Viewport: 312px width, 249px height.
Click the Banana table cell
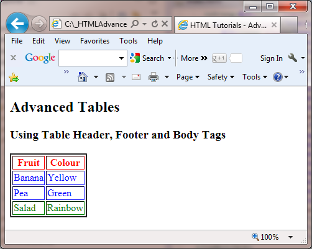click(29, 178)
